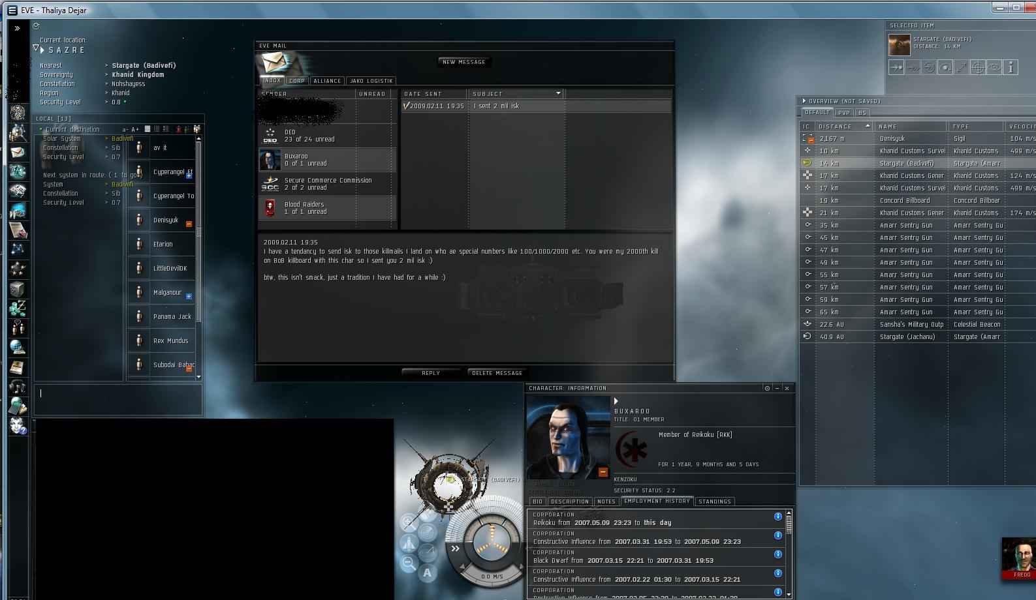Image resolution: width=1036 pixels, height=600 pixels.
Task: Expand HUD modules with the double arrow
Action: (x=455, y=548)
